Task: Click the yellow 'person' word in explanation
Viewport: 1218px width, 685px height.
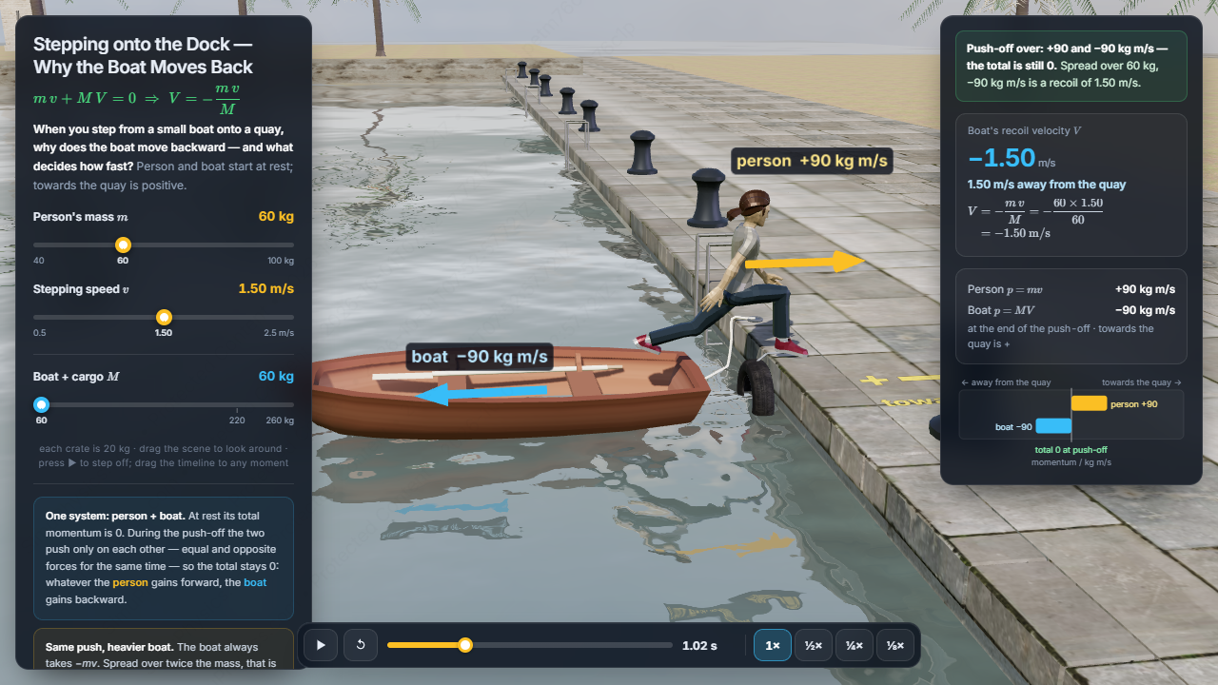Action: pyautogui.click(x=130, y=582)
